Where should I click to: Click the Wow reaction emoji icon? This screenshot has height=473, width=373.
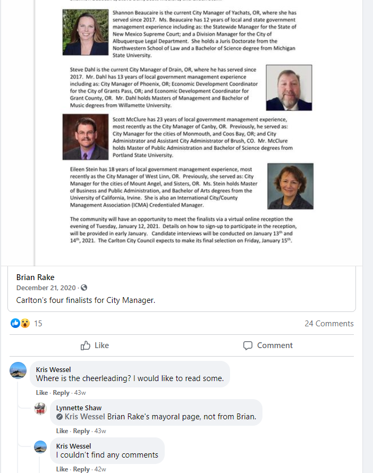25,323
